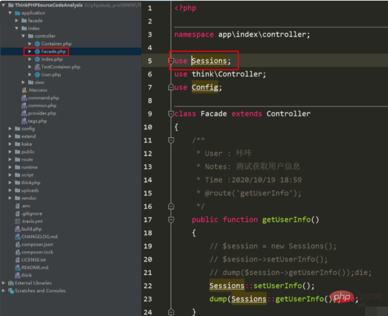Click commented line $session->setUserInfo()
Image resolution: width=388 pixels, height=316 pixels.
(268, 259)
